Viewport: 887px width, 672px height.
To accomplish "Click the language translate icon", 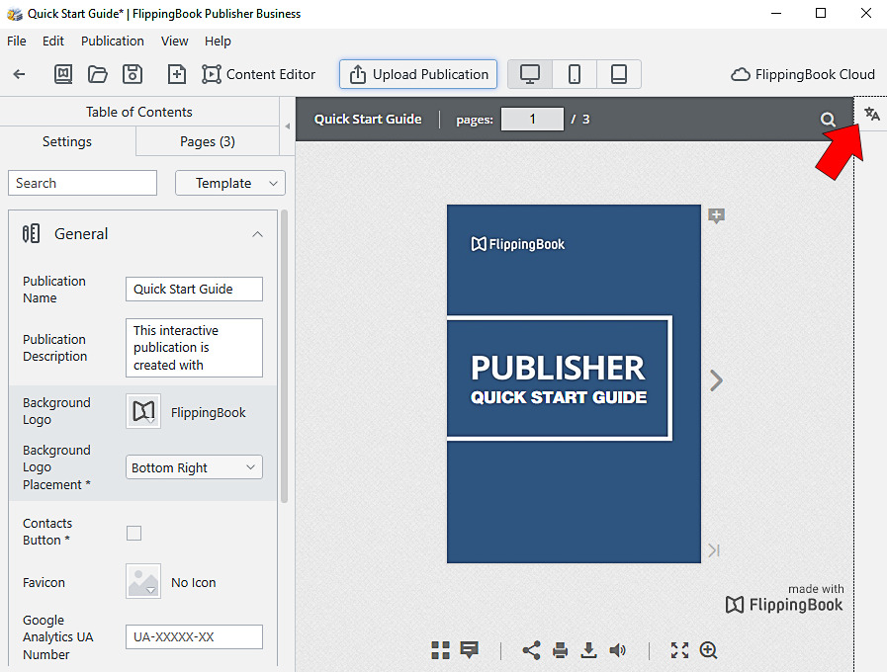I will click(872, 115).
